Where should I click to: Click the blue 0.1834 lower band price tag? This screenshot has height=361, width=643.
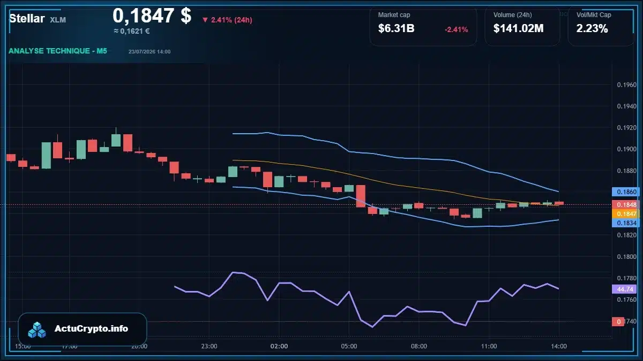pos(625,222)
